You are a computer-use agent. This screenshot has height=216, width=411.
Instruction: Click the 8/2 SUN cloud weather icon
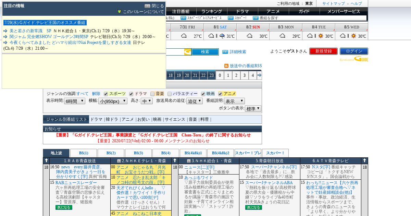click(250, 36)
